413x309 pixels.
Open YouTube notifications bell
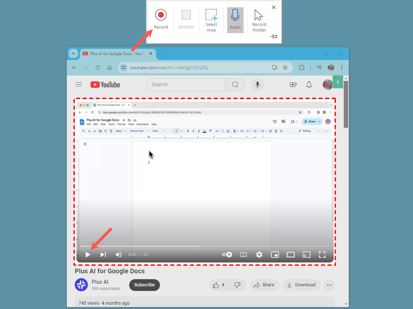point(309,85)
